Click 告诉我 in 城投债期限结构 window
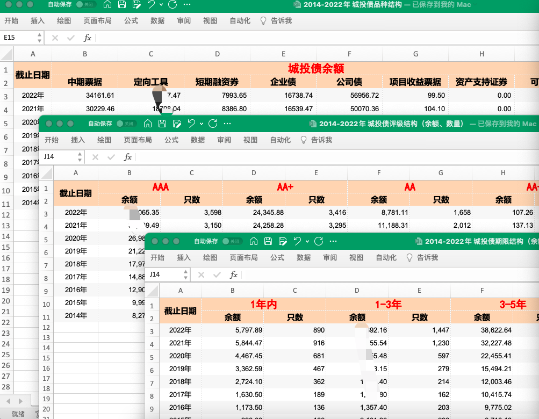Viewport: 539px width, 419px height. click(427, 258)
